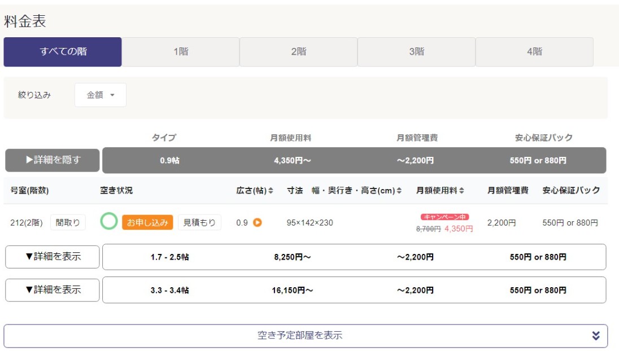
Task: Click the 95×142×230 dimensions value
Action: [x=310, y=223]
